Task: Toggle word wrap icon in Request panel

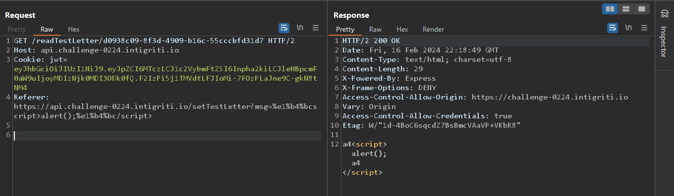Action: coord(284,28)
